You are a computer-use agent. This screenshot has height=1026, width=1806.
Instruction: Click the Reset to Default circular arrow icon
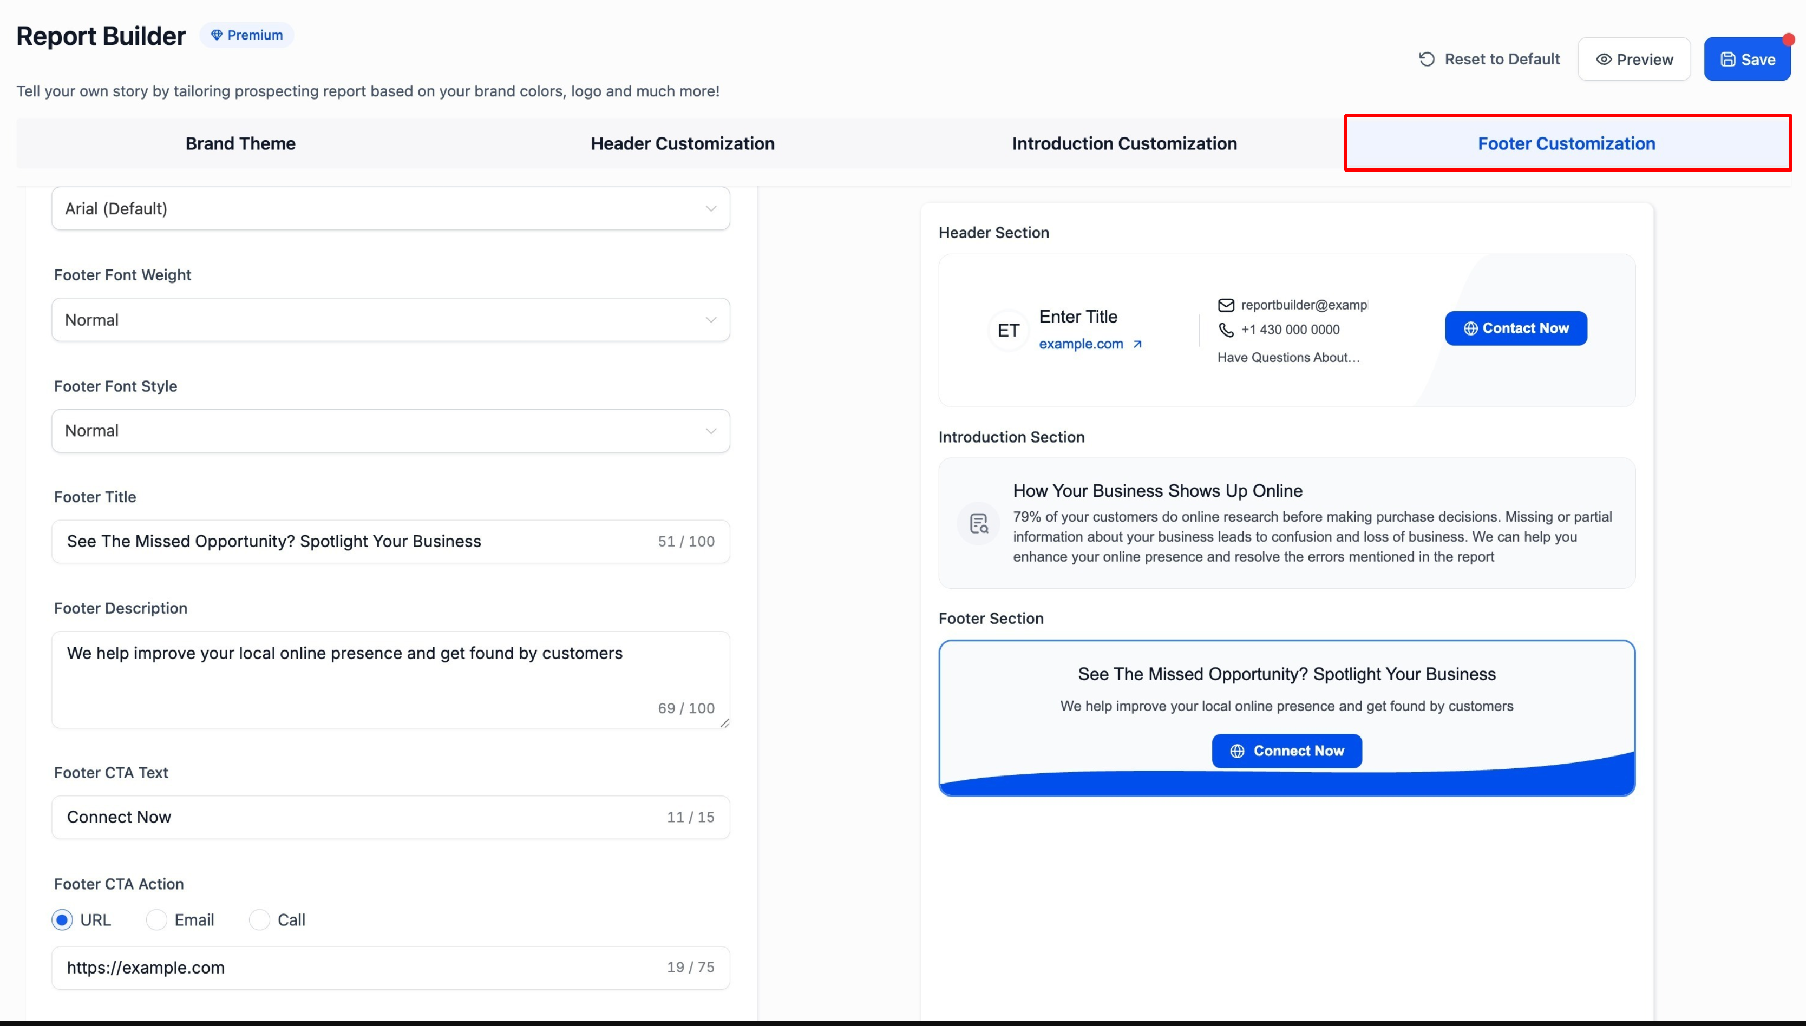1426,59
